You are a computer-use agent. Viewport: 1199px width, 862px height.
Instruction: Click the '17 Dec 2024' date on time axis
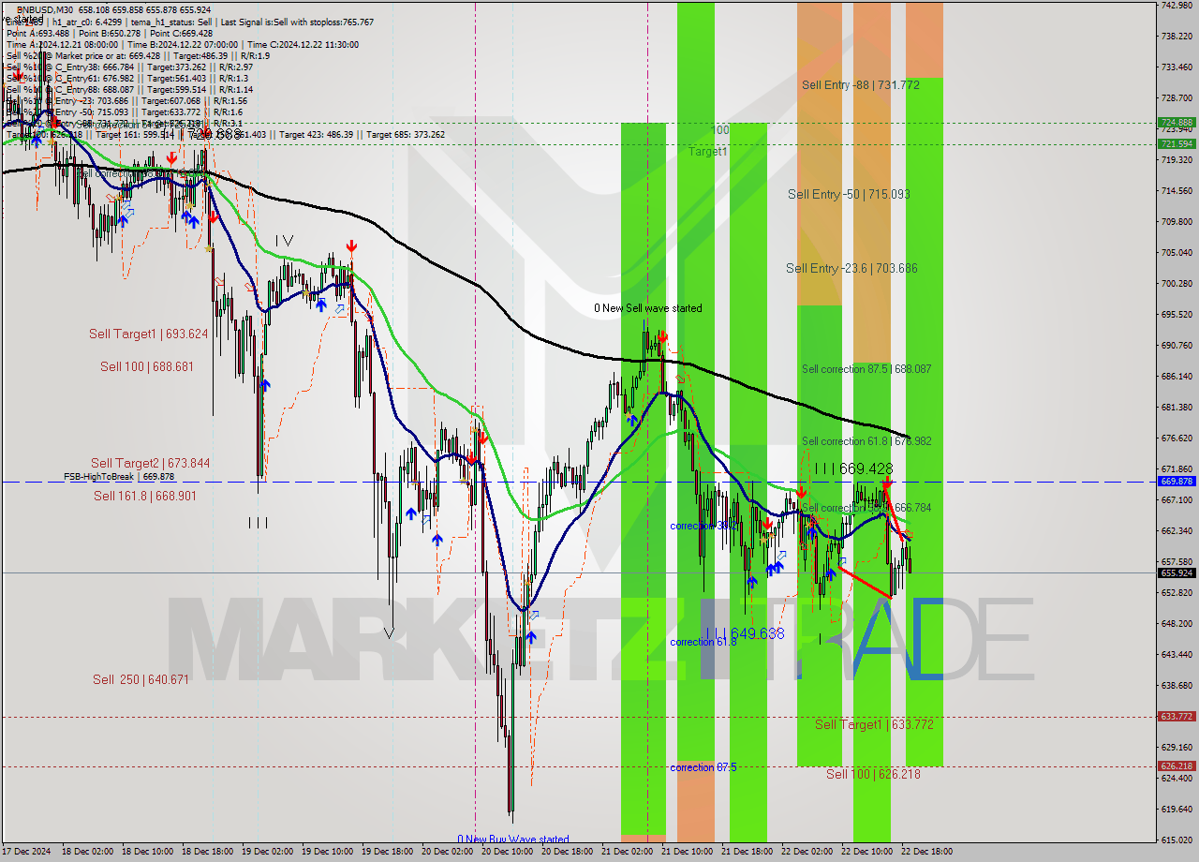click(x=24, y=852)
